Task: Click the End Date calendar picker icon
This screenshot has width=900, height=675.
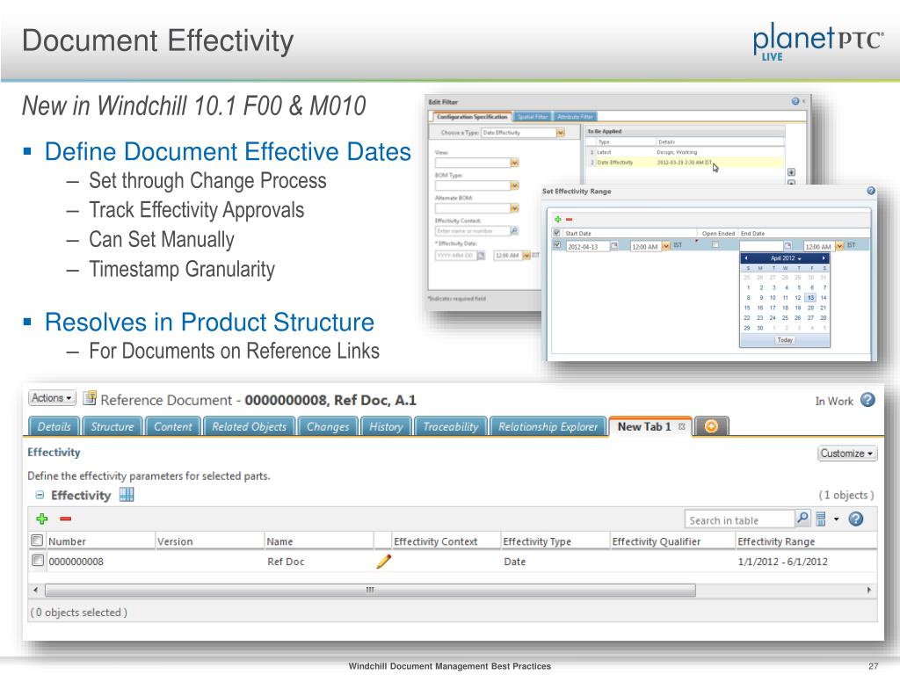Action: coord(788,246)
